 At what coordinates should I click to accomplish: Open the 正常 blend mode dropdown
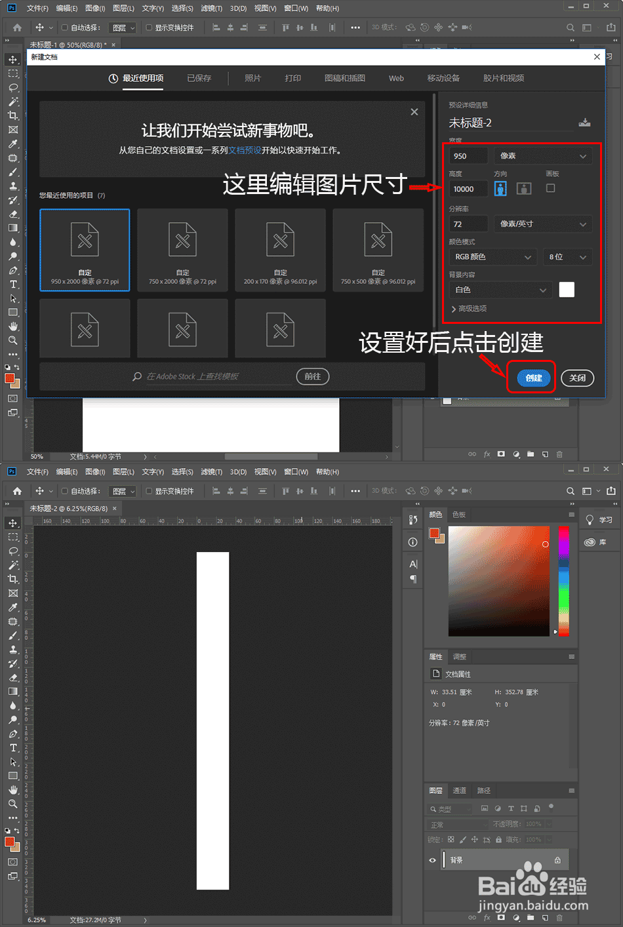tap(457, 825)
